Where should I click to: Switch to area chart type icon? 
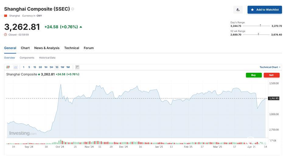click(x=16, y=67)
